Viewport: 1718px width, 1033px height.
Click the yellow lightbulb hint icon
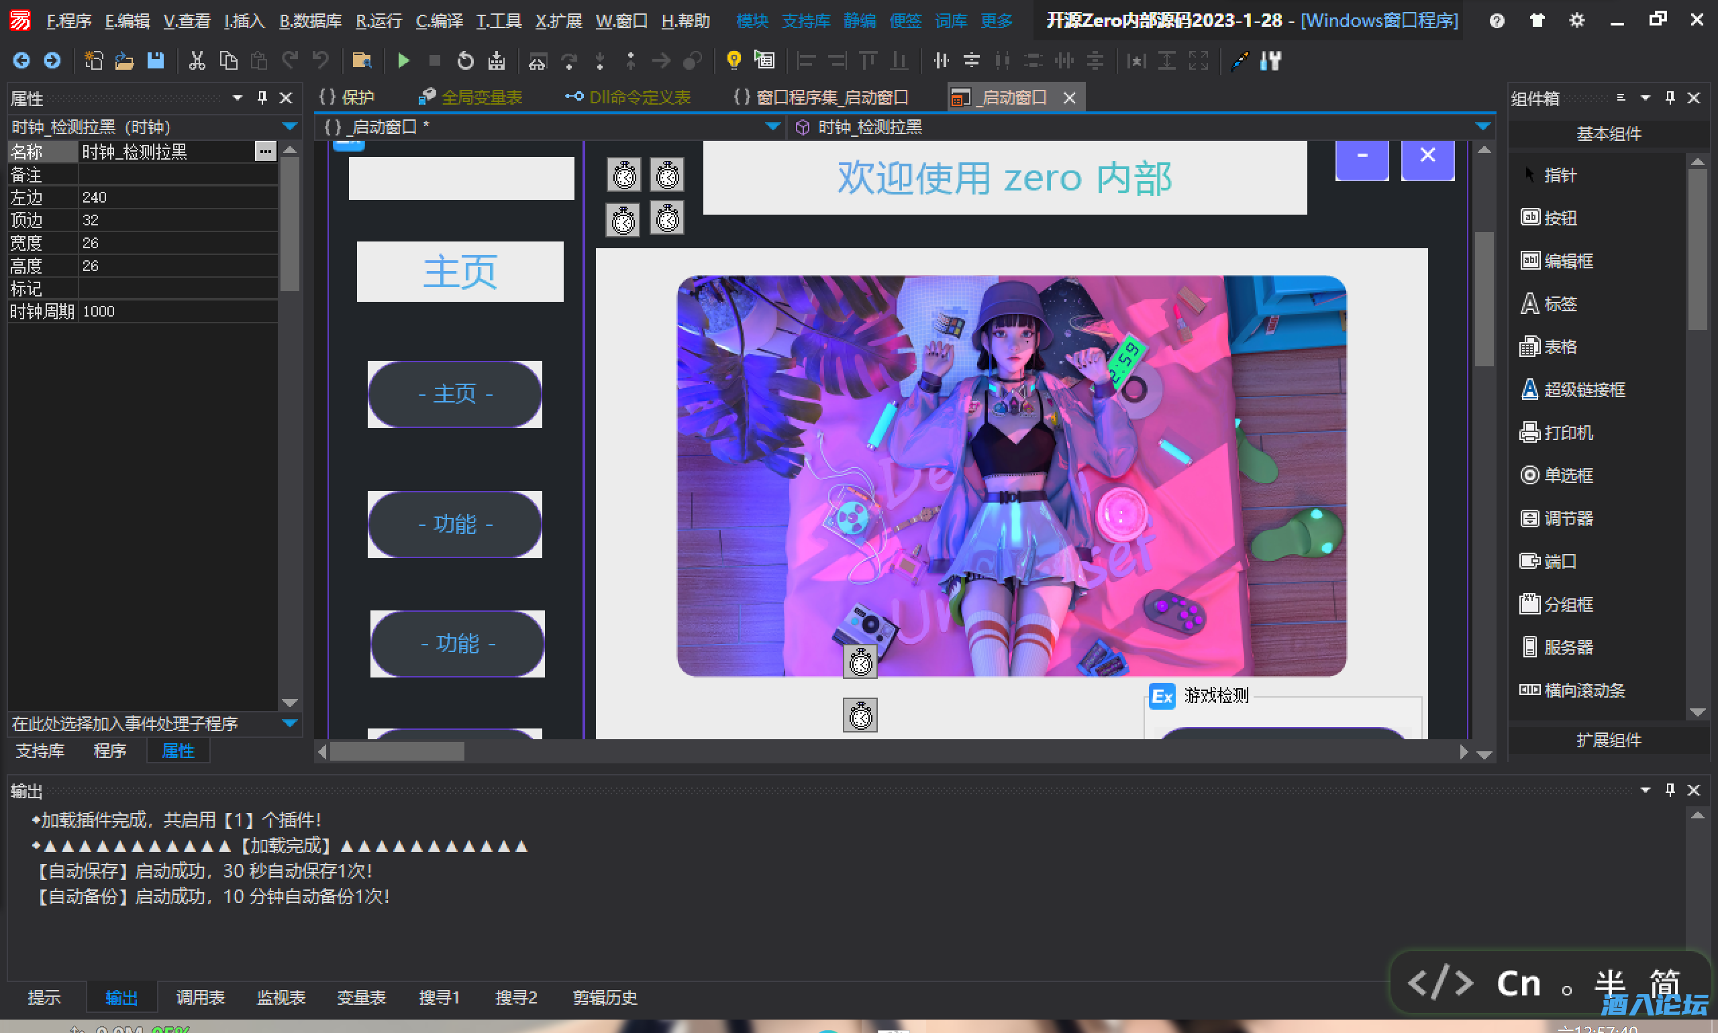pos(733,61)
